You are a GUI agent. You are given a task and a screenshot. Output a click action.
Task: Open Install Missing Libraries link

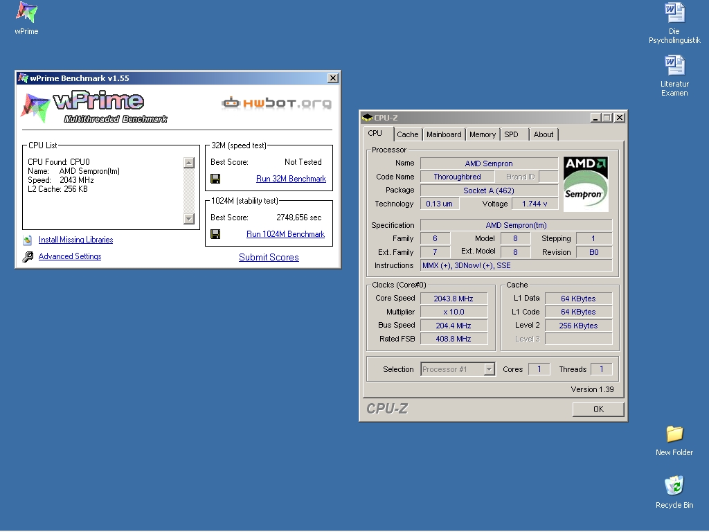coord(75,240)
